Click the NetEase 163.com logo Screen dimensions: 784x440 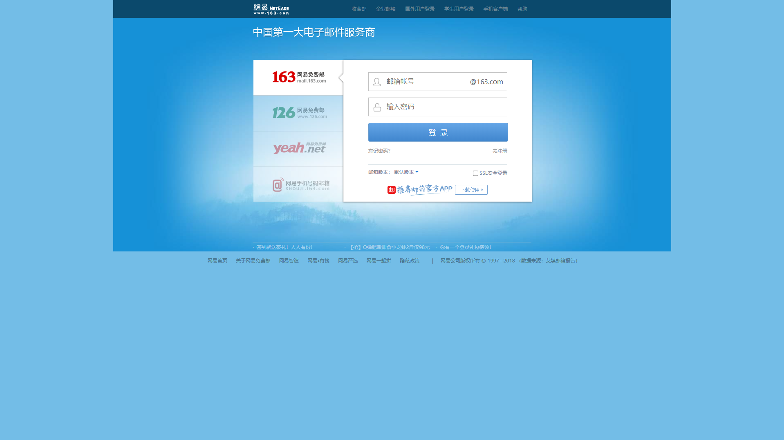click(271, 9)
